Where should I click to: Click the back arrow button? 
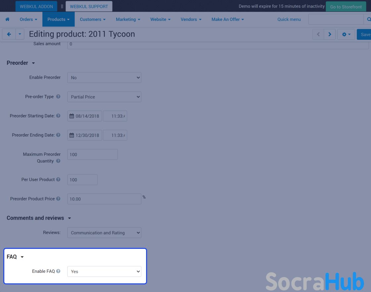click(9, 34)
